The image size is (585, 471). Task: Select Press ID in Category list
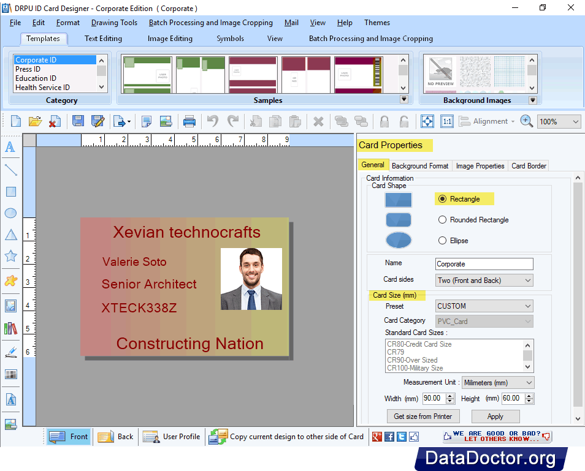pyautogui.click(x=55, y=69)
